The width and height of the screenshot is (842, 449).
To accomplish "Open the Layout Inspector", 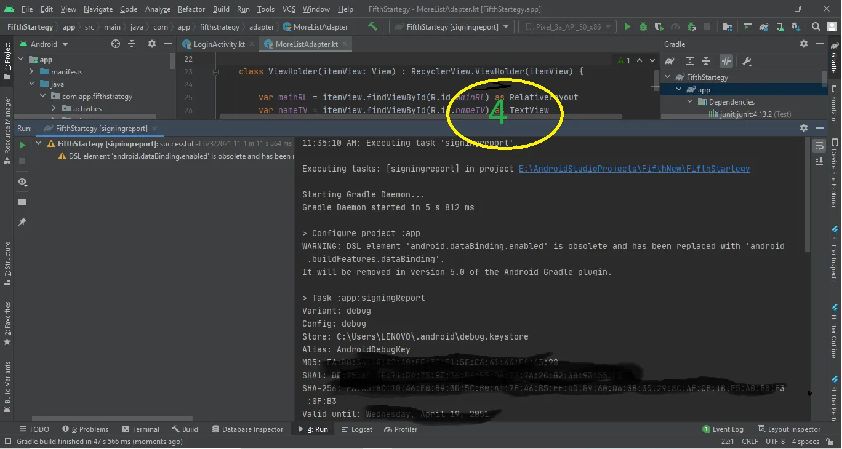I will tap(790, 429).
